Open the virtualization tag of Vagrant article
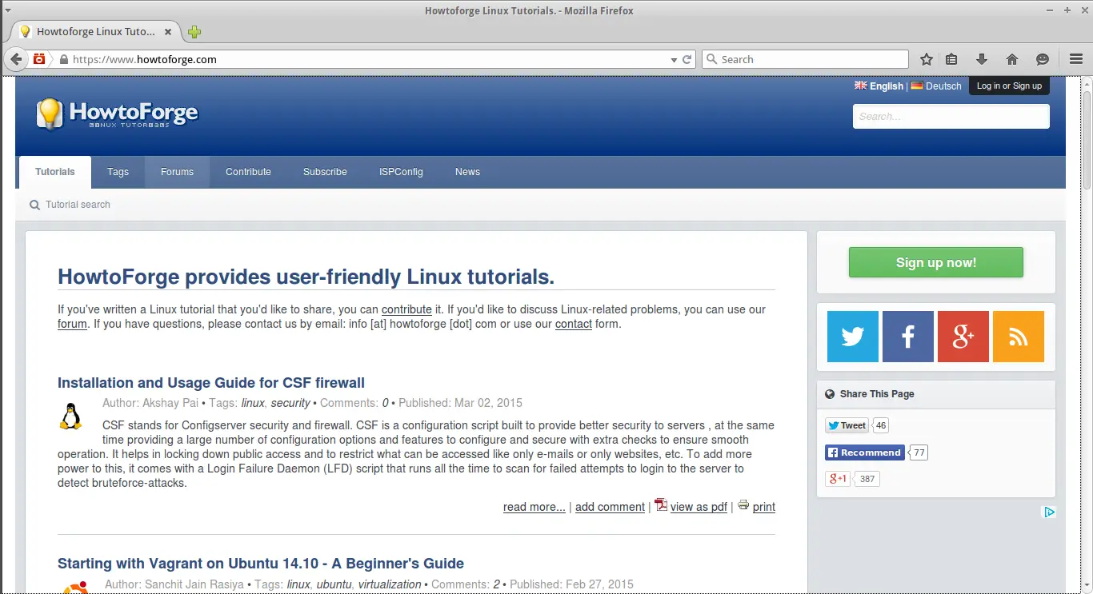The width and height of the screenshot is (1093, 594). 390,584
